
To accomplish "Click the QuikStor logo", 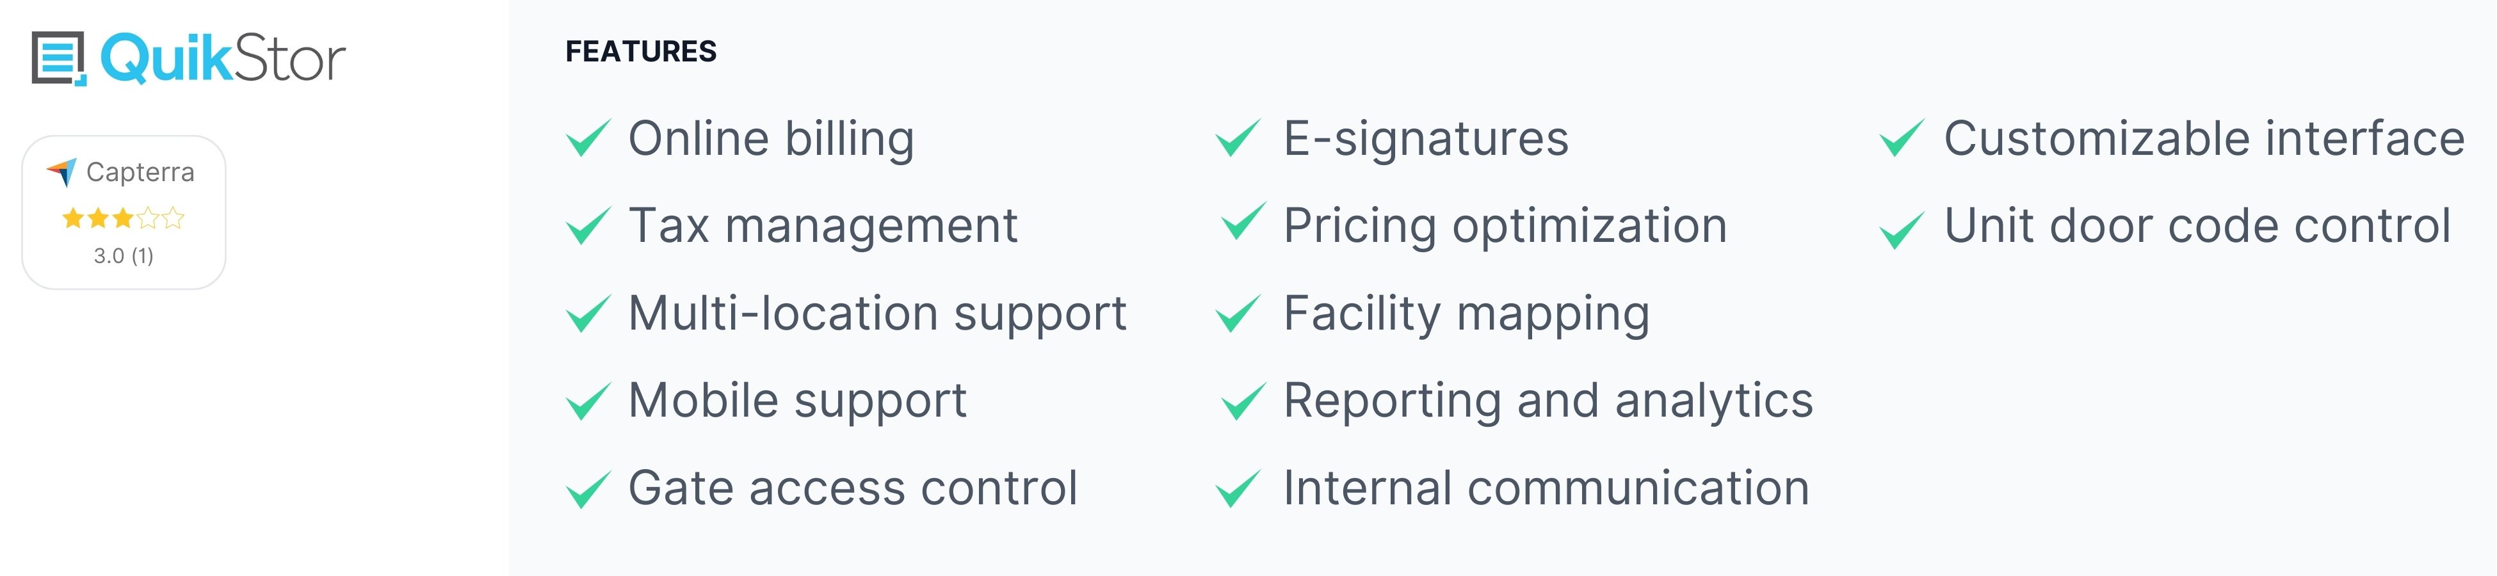I will [x=188, y=58].
